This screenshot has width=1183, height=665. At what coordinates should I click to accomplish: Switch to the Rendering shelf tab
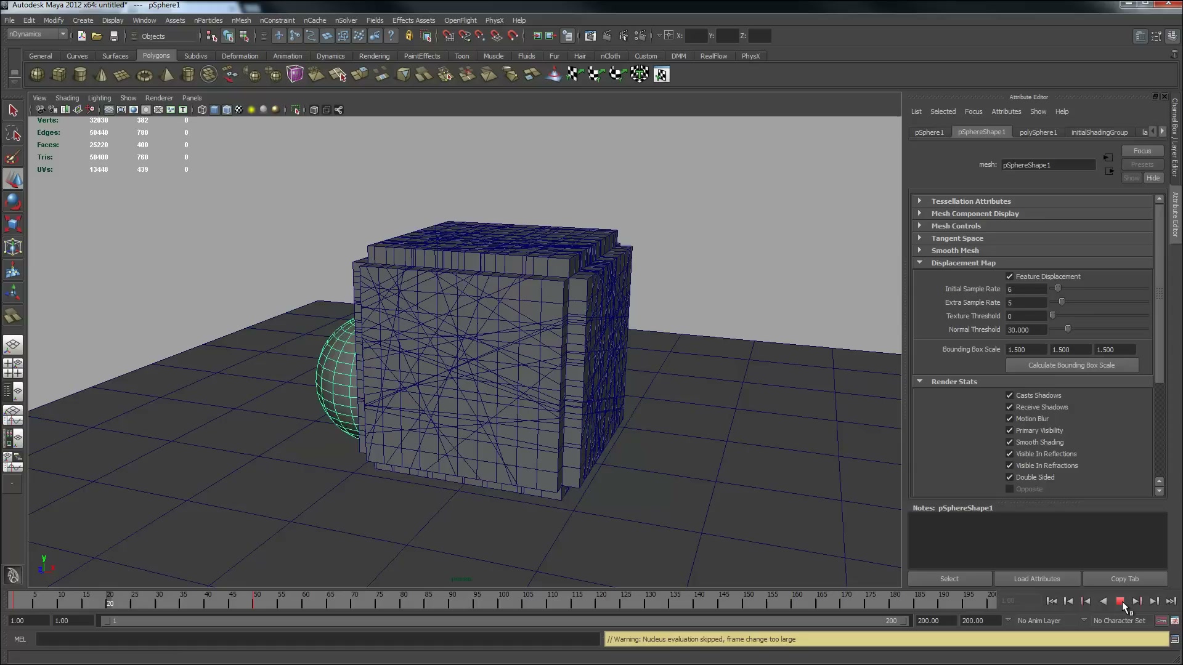[x=374, y=56]
